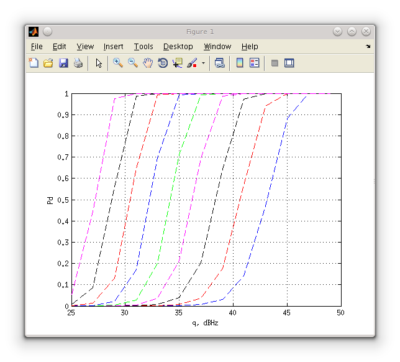The width and height of the screenshot is (400, 362).
Task: Print the figure using printer icon
Action: pyautogui.click(x=78, y=63)
